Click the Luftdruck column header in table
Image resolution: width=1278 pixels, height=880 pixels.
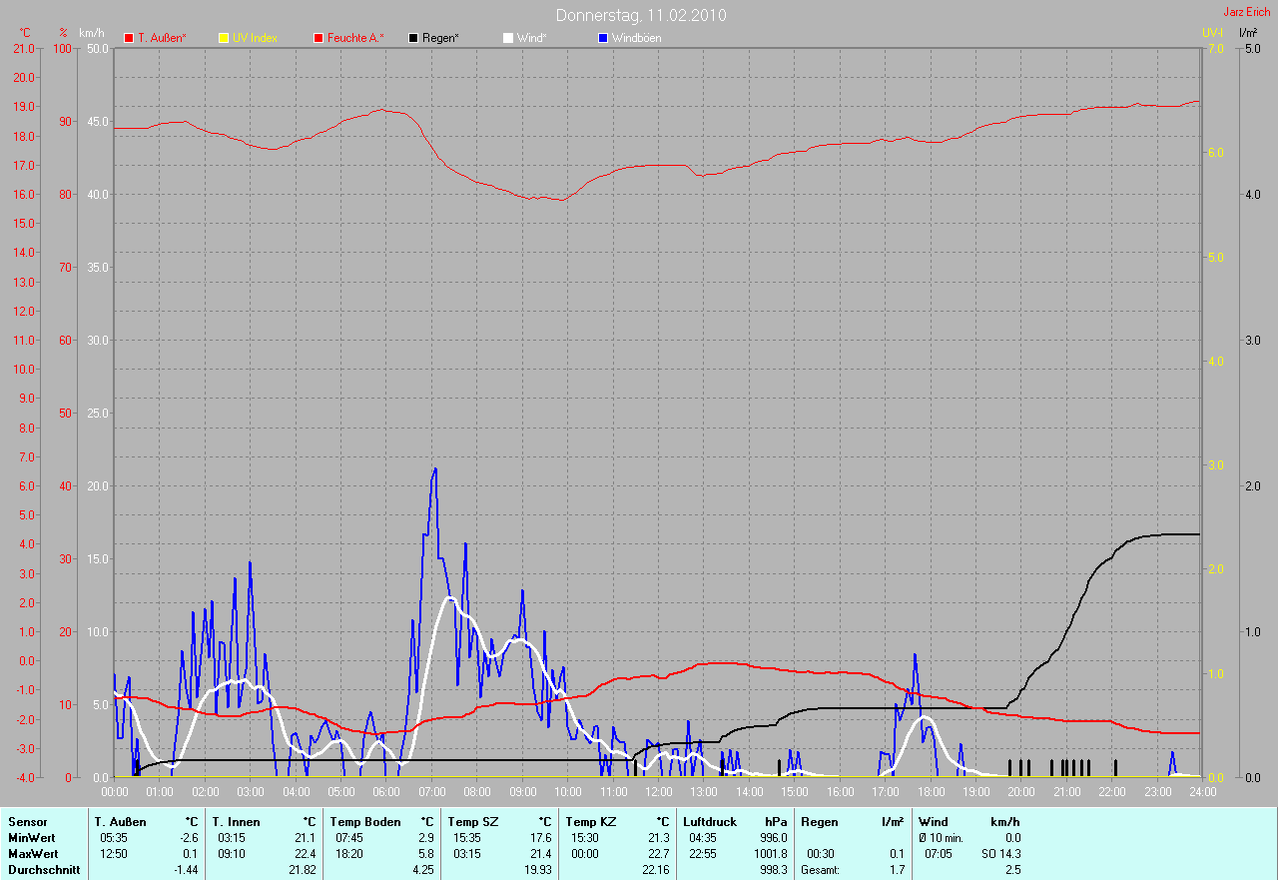(x=710, y=822)
